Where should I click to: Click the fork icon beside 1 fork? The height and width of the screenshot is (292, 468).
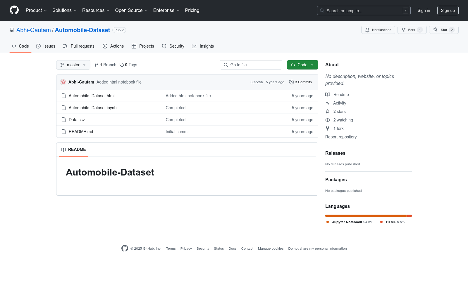(328, 128)
